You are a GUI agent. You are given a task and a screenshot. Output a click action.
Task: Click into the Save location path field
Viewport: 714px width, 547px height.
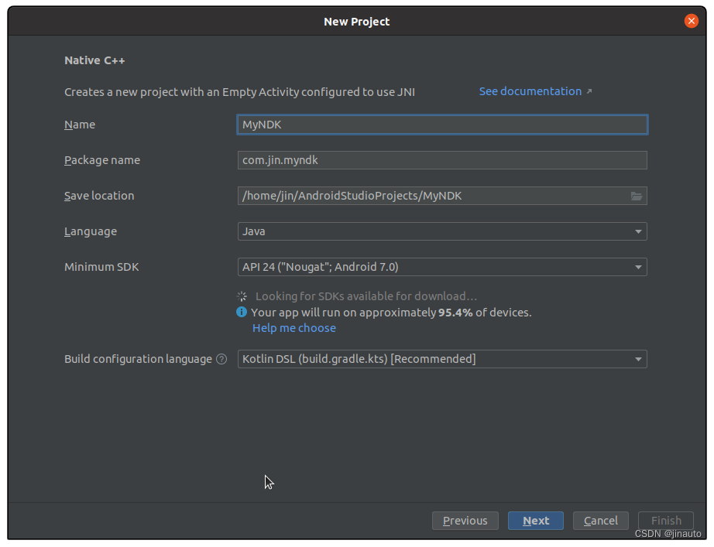(430, 196)
